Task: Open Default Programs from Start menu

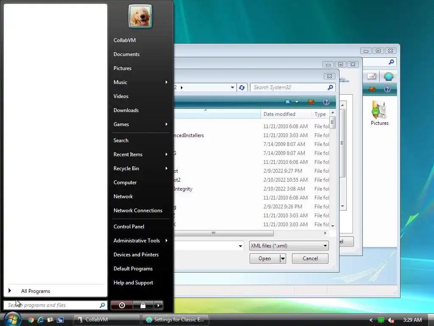Action: pyautogui.click(x=133, y=269)
